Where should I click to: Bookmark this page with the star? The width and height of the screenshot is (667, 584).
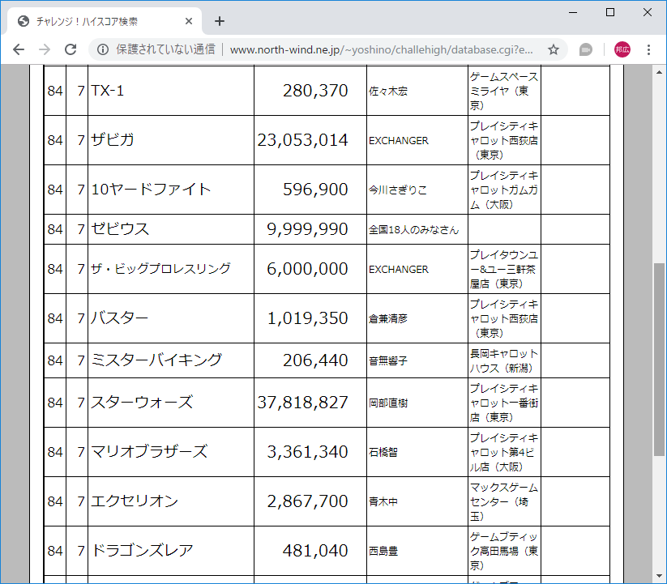coord(554,49)
